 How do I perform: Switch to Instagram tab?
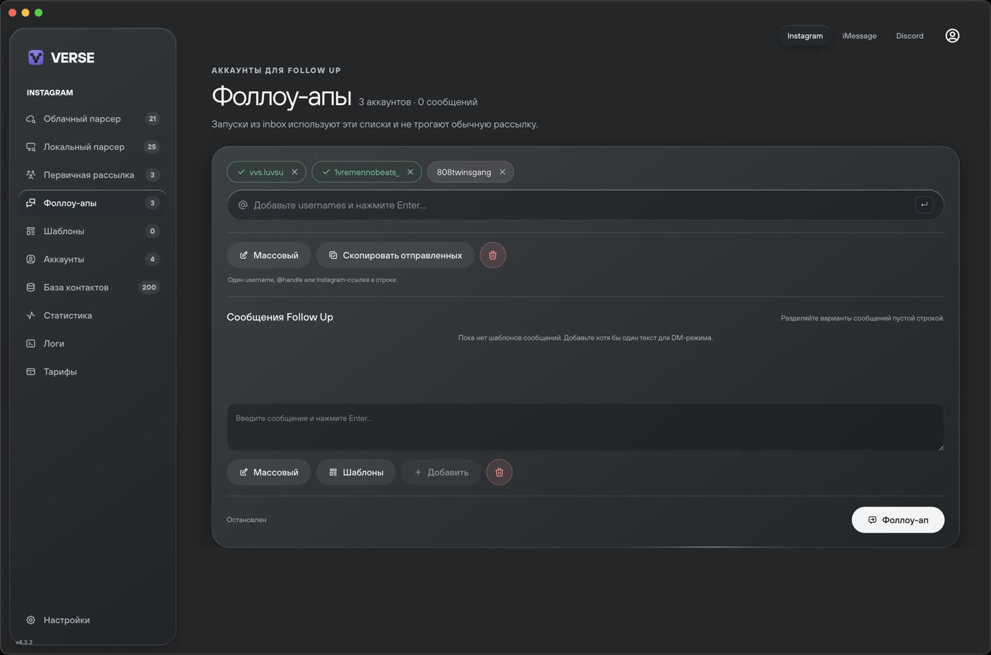805,36
